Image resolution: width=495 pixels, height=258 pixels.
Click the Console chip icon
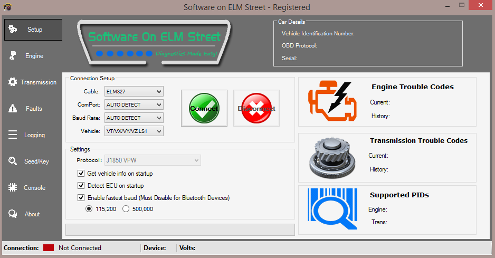(13, 188)
